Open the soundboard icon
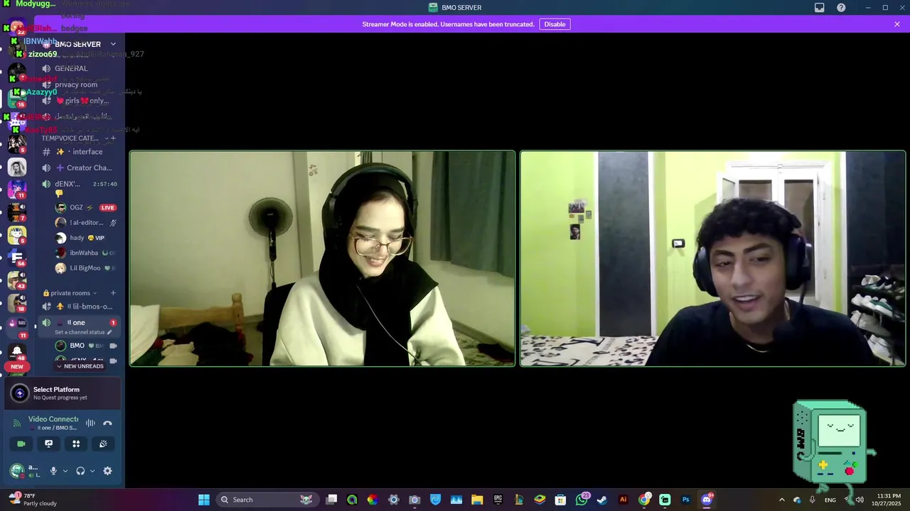Screen dimensions: 910x511 [x=103, y=444]
